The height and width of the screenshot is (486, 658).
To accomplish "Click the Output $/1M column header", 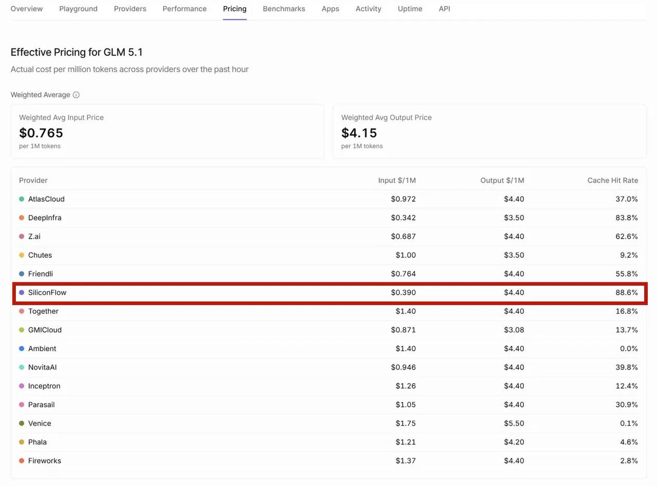I will (x=502, y=181).
